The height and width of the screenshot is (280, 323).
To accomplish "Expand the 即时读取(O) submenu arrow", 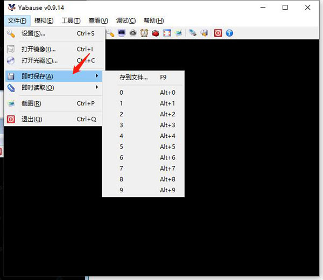I will click(97, 87).
